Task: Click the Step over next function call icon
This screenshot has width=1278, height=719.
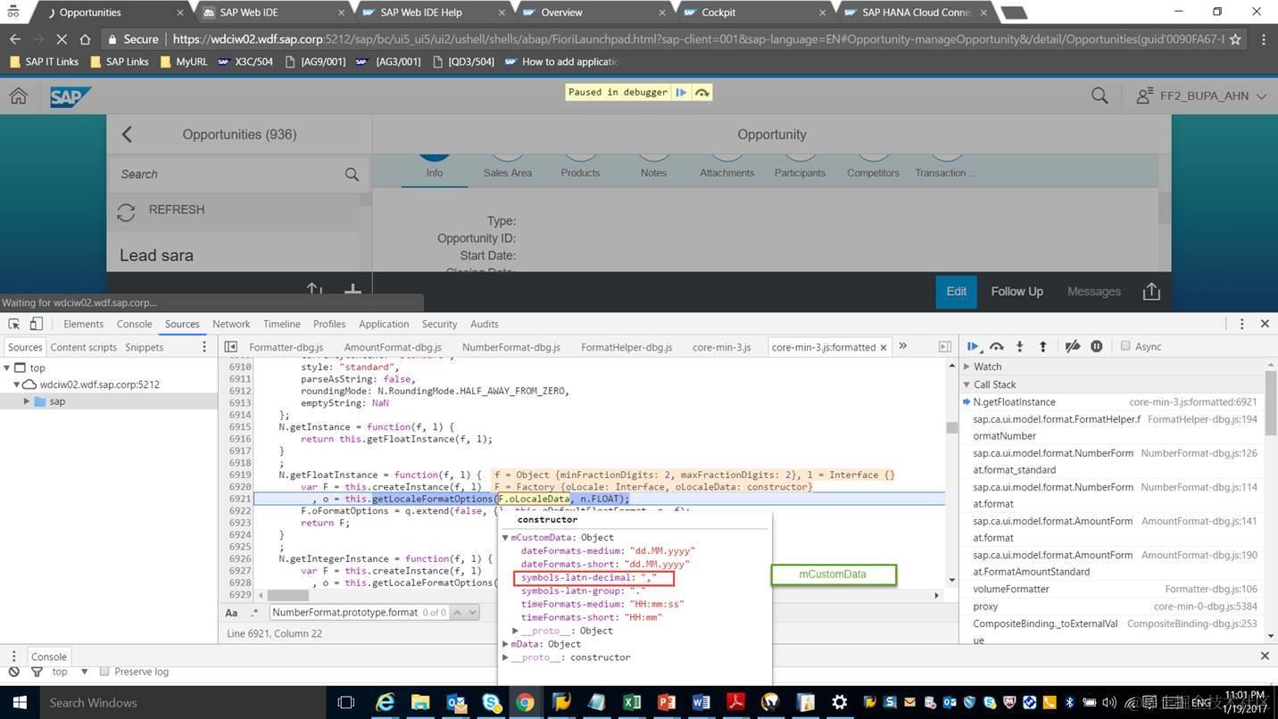Action: [x=997, y=346]
